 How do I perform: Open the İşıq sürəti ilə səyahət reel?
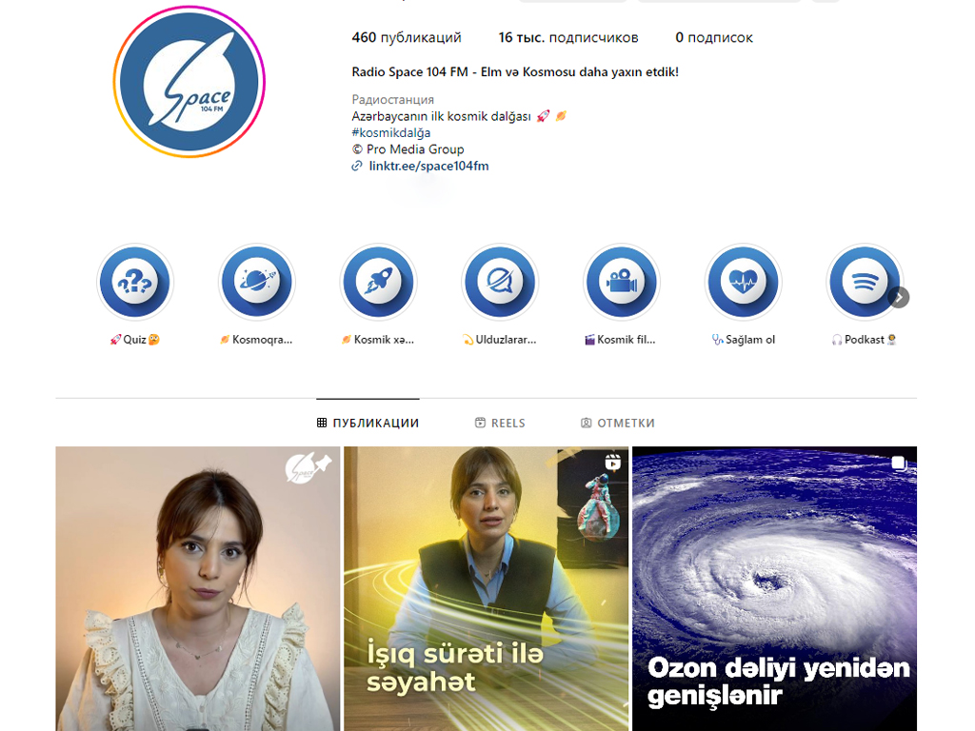click(487, 588)
